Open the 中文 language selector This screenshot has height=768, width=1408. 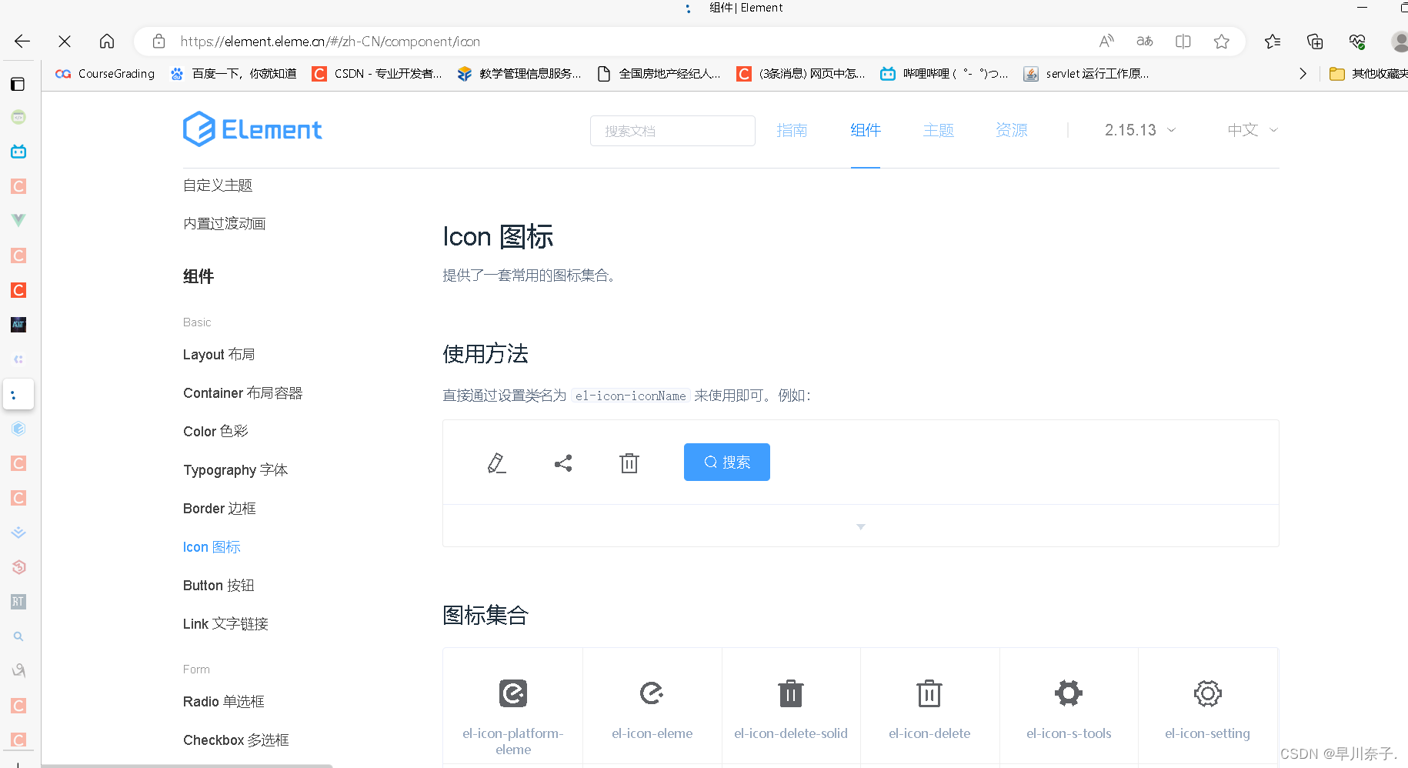(x=1250, y=129)
